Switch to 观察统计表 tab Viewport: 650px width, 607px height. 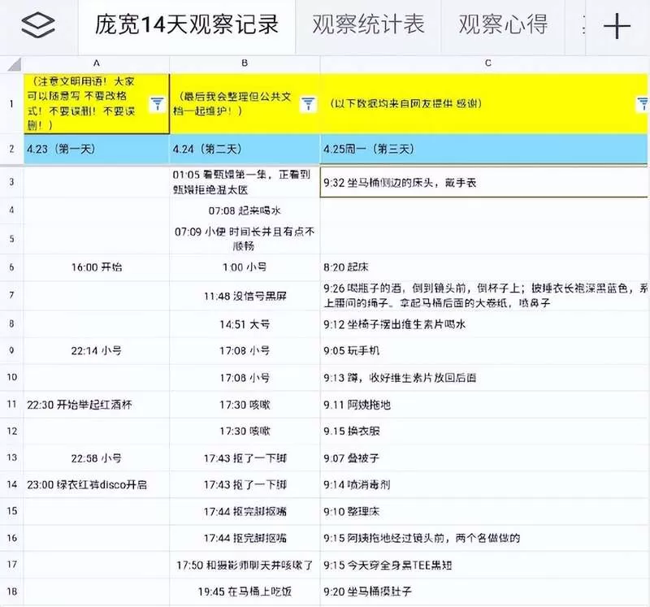pos(368,24)
